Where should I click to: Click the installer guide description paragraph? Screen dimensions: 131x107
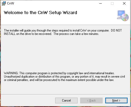point(63,32)
